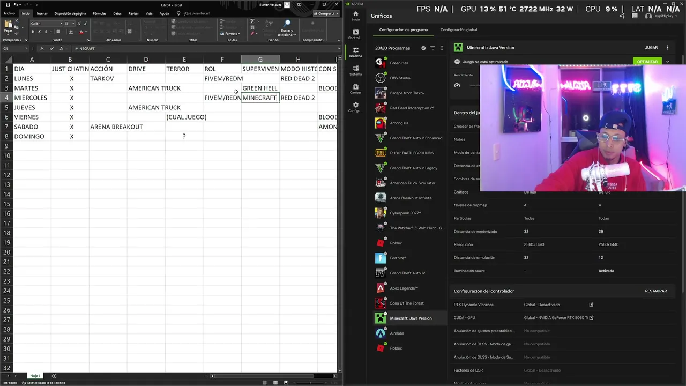Click JUGAR for Minecraft: Java Version
The width and height of the screenshot is (686, 386).
click(651, 48)
